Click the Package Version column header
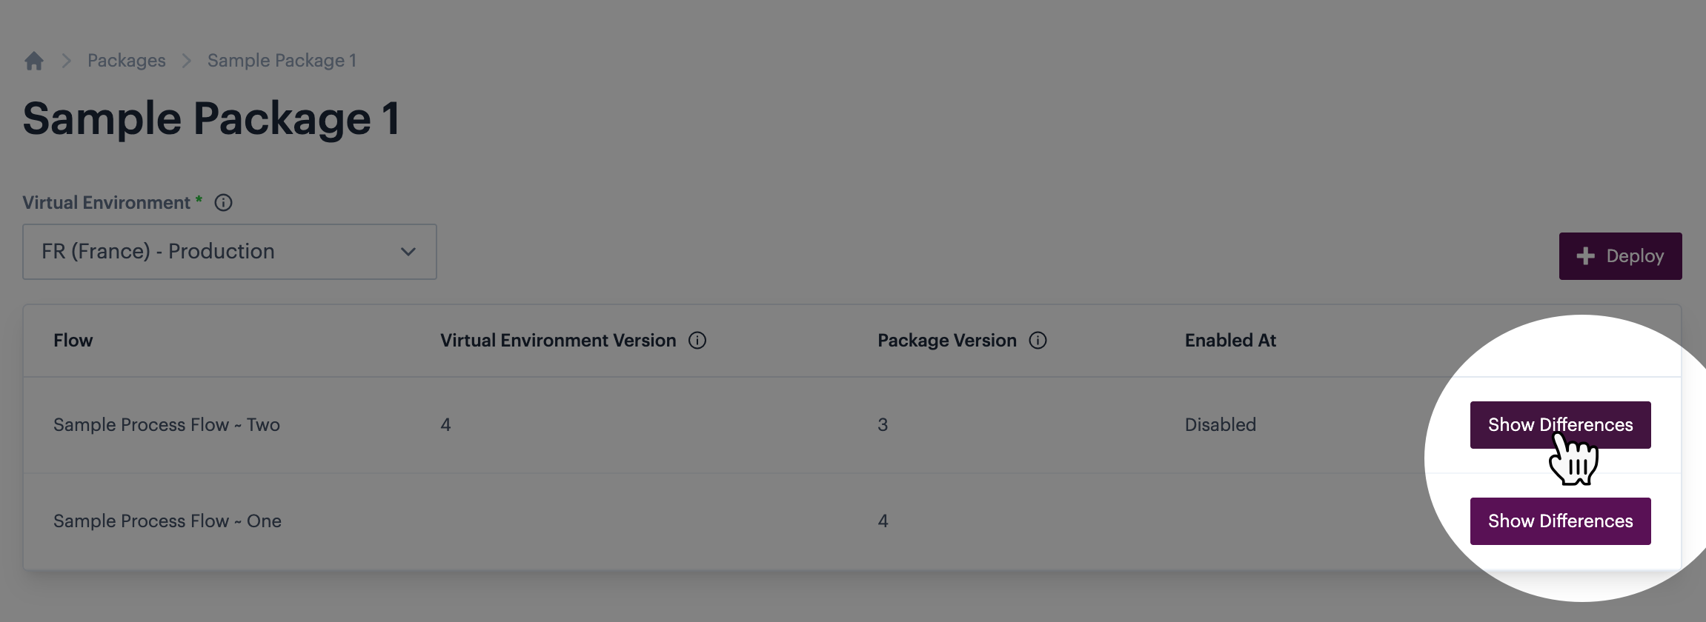1706x622 pixels. [946, 341]
